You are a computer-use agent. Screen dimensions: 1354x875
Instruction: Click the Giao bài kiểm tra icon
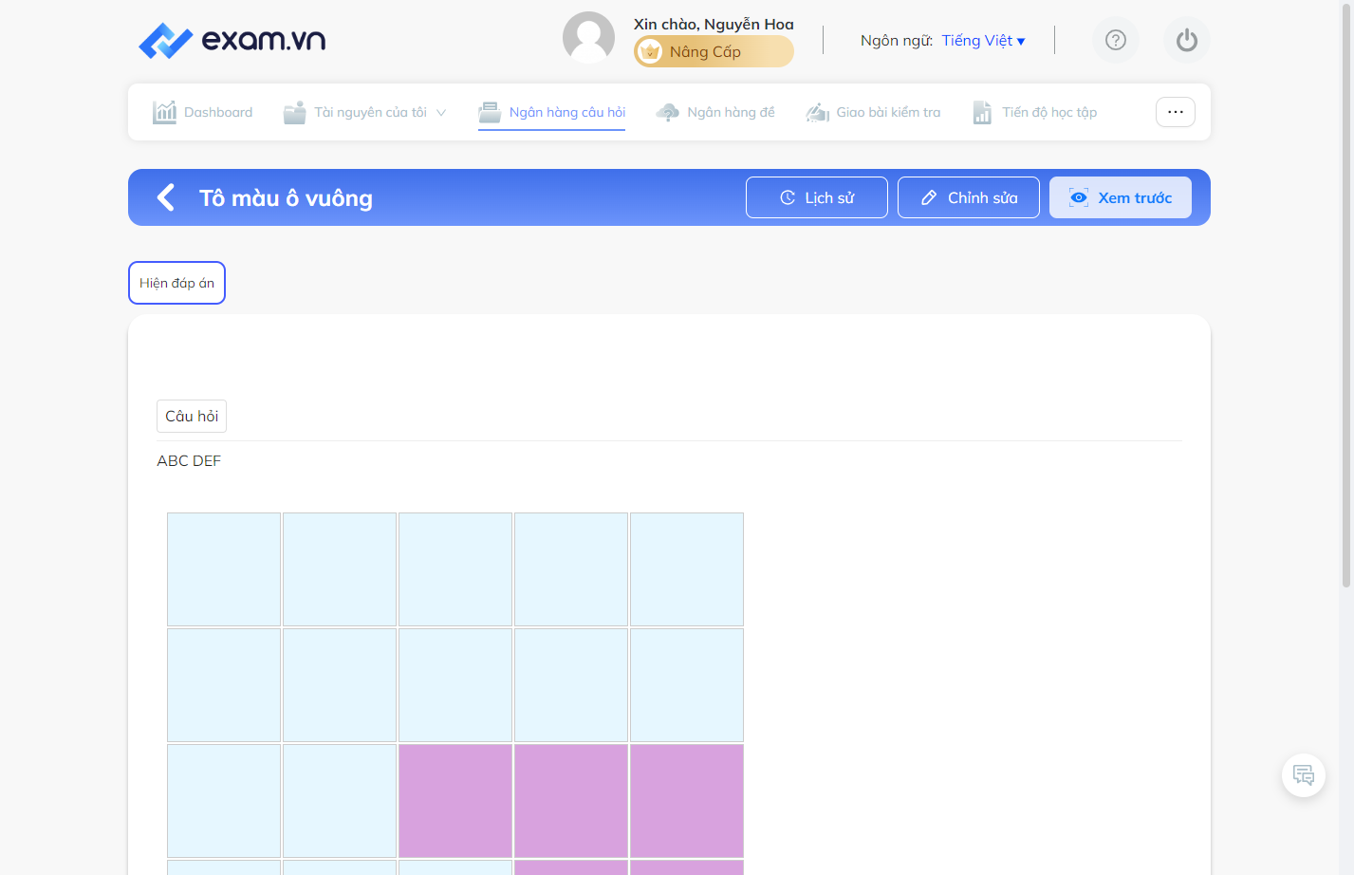(x=818, y=112)
